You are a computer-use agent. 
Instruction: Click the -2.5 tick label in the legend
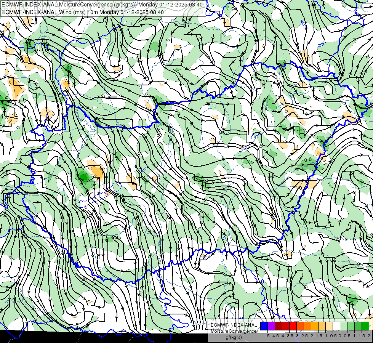coord(304,336)
